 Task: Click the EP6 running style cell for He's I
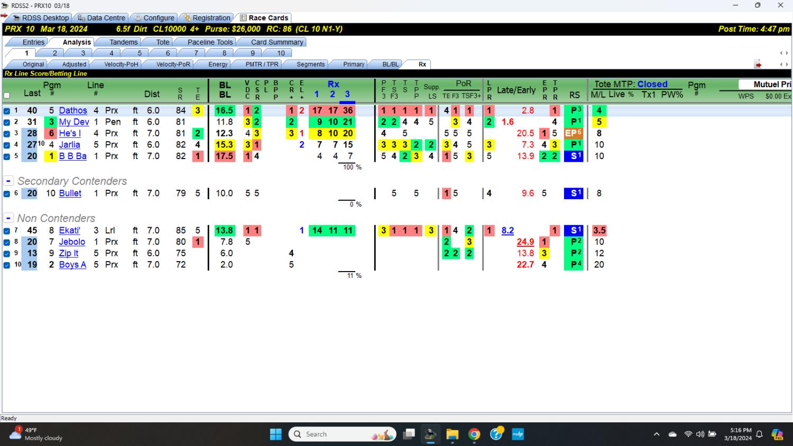pyautogui.click(x=574, y=133)
